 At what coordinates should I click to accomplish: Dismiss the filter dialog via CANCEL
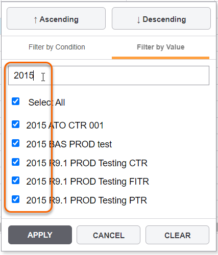(108, 235)
